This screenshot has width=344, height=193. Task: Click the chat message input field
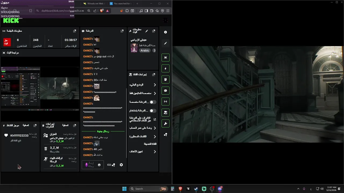(x=93, y=165)
